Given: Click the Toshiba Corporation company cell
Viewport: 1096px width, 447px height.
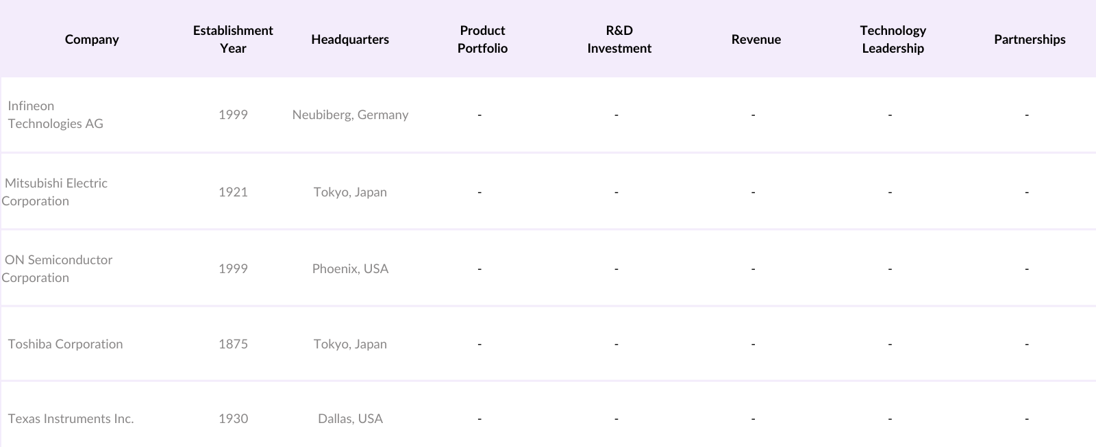Looking at the screenshot, I should pyautogui.click(x=65, y=344).
